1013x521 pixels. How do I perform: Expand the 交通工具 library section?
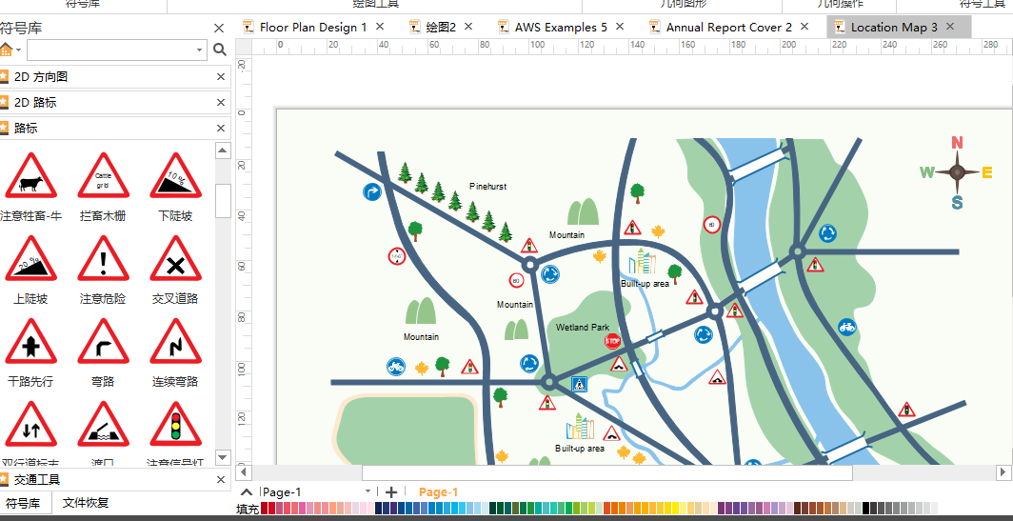pyautogui.click(x=115, y=480)
